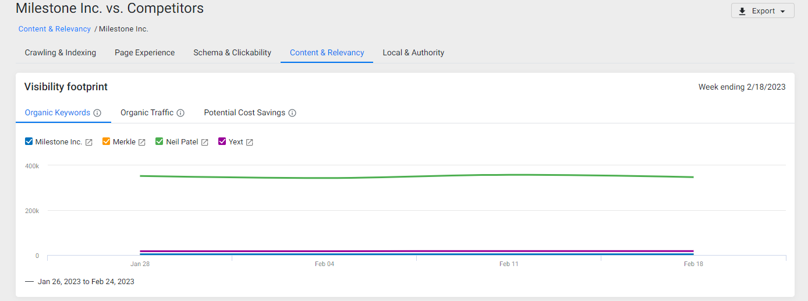This screenshot has height=301, width=808.
Task: Click the Milestone Inc. vs. Competitors title
Action: click(109, 8)
